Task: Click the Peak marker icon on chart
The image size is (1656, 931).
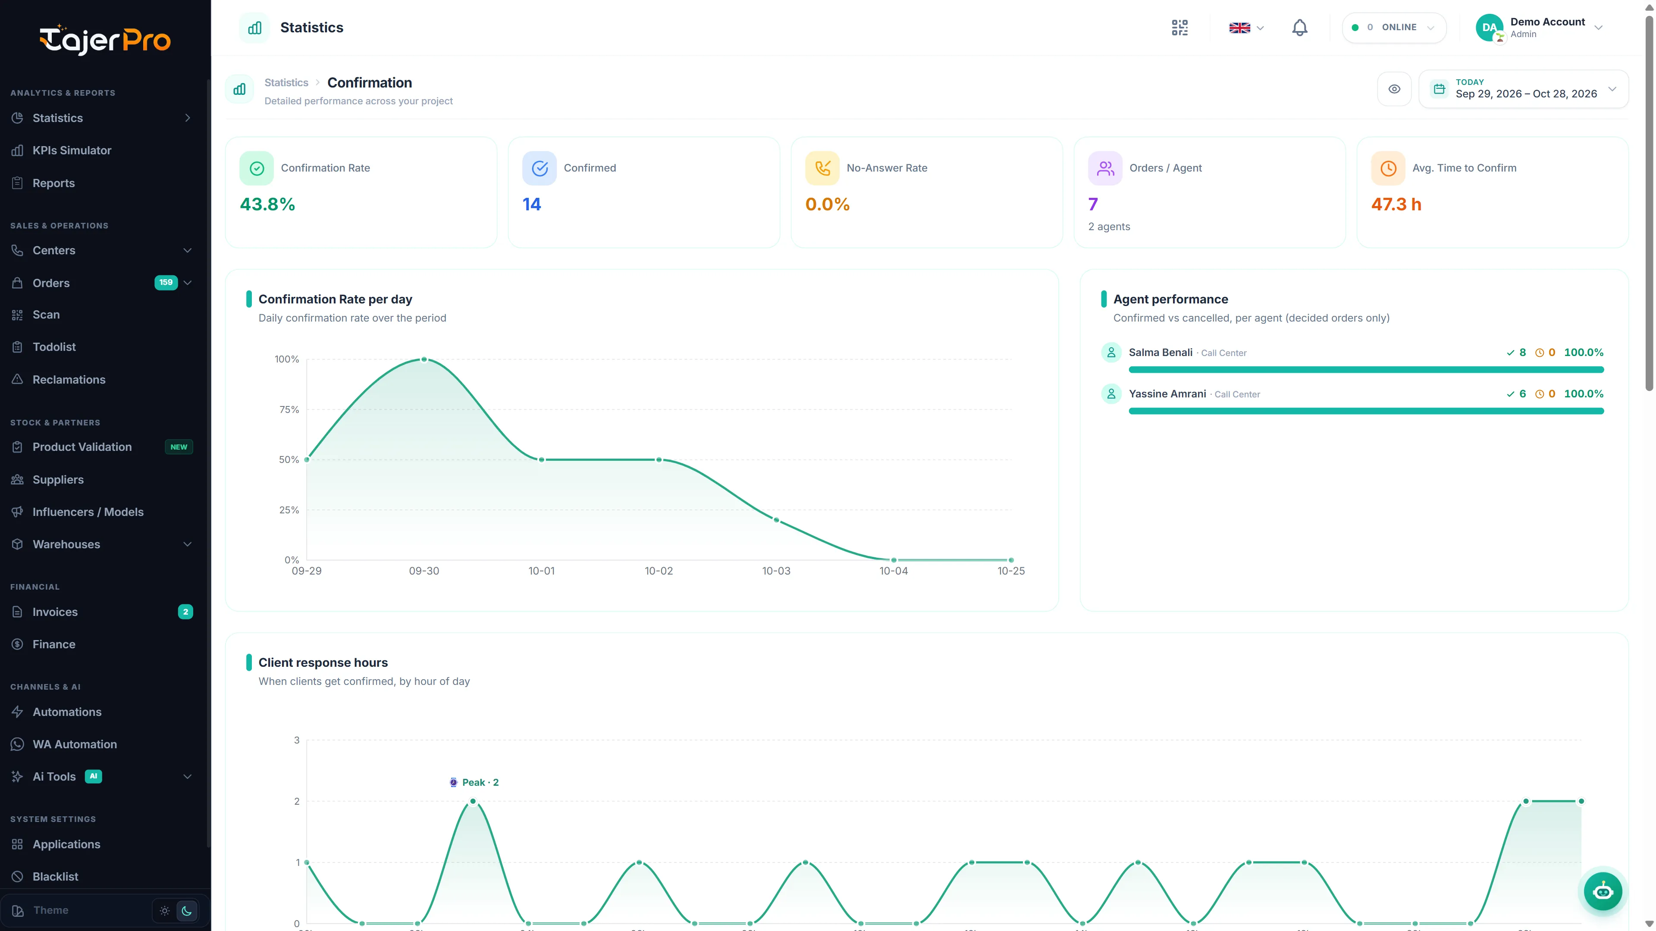Action: click(453, 782)
